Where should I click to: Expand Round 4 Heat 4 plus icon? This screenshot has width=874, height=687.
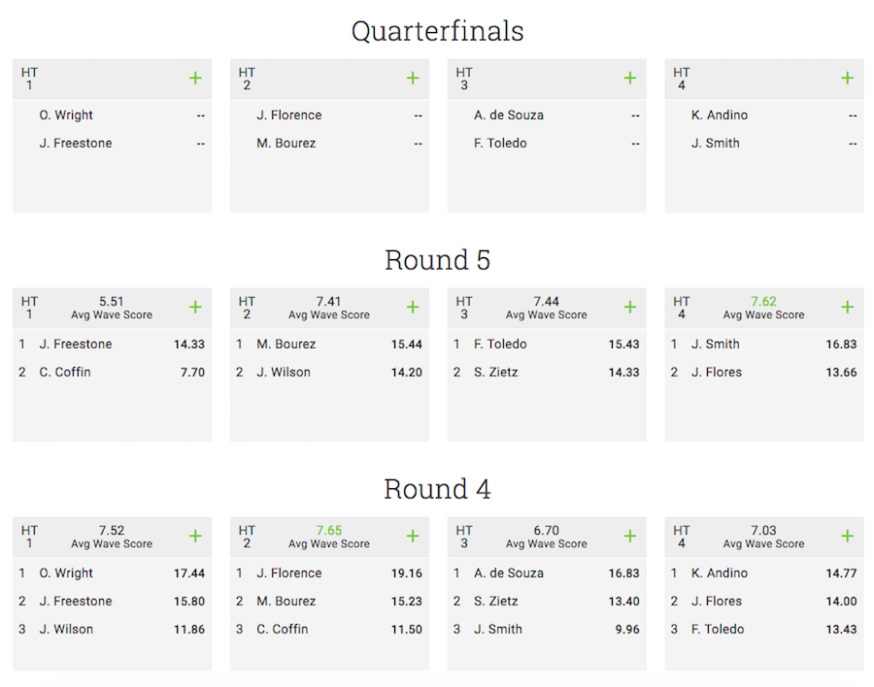pyautogui.click(x=847, y=536)
